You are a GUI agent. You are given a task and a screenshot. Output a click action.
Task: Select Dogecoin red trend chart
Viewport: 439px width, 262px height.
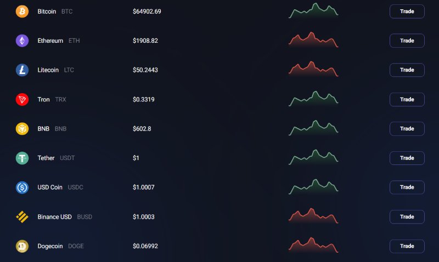tap(313, 245)
